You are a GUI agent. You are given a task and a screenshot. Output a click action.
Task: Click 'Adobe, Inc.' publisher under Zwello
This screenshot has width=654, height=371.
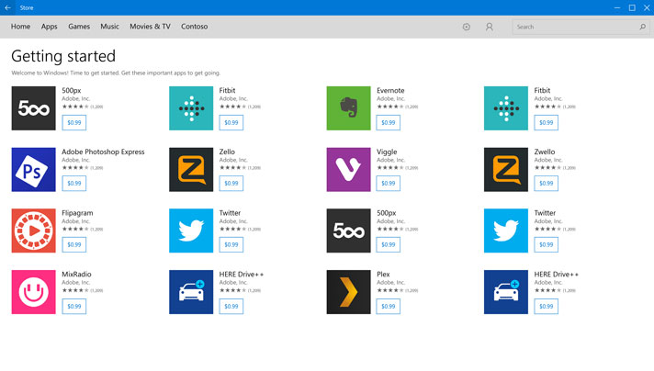click(x=548, y=160)
